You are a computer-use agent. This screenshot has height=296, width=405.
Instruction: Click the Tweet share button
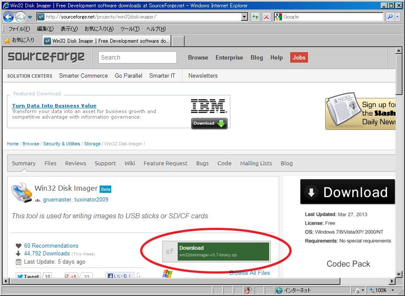coord(28,276)
